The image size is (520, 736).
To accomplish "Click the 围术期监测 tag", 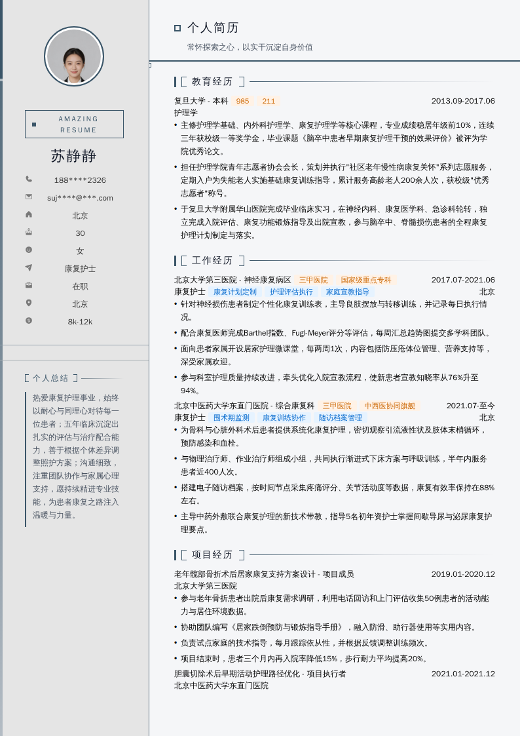I will (231, 417).
